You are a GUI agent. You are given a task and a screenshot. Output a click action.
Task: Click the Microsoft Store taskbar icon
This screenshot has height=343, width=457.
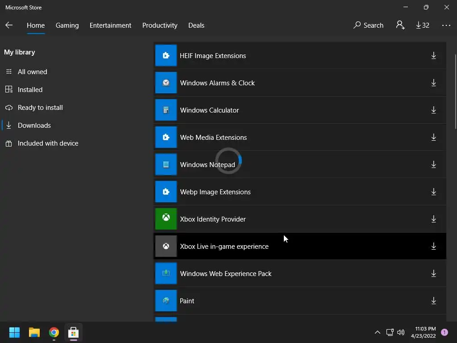click(x=74, y=332)
